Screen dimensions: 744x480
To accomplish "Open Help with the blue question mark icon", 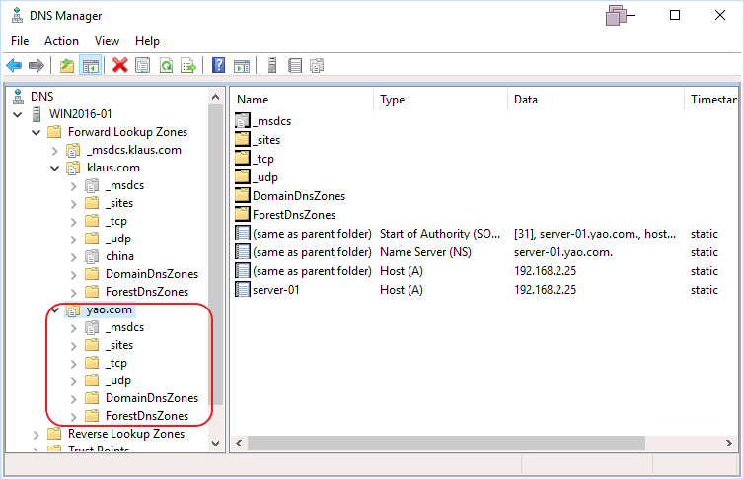I will point(219,65).
